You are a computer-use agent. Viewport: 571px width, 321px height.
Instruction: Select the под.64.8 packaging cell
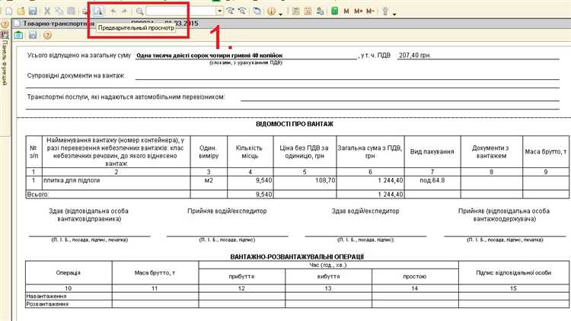coord(432,183)
